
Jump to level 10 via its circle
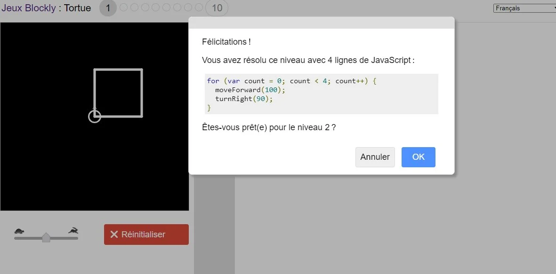(216, 8)
